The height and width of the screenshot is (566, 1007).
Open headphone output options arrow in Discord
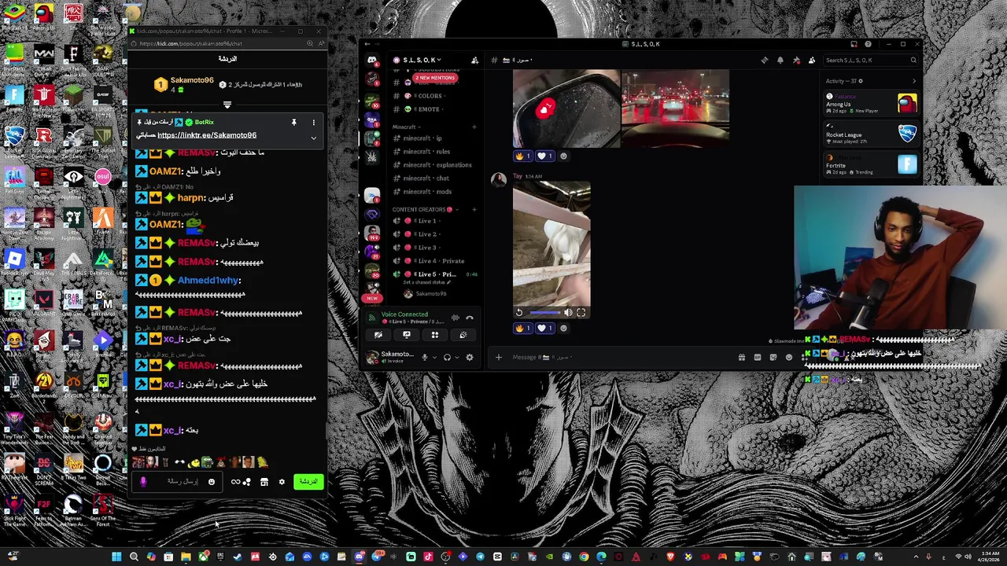(x=456, y=358)
